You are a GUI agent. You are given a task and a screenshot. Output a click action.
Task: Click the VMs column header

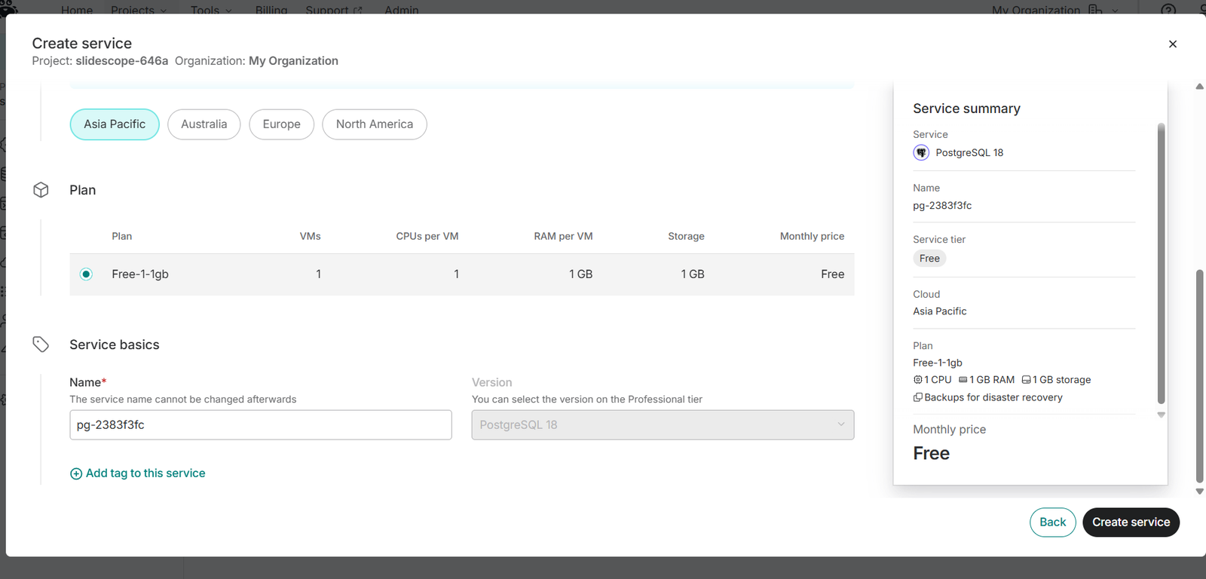click(310, 236)
